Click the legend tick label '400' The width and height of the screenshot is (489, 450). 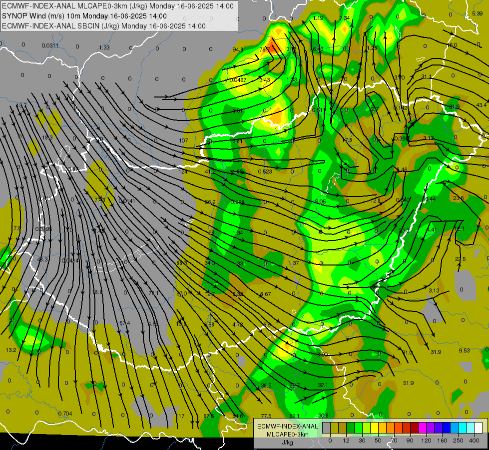(474, 440)
